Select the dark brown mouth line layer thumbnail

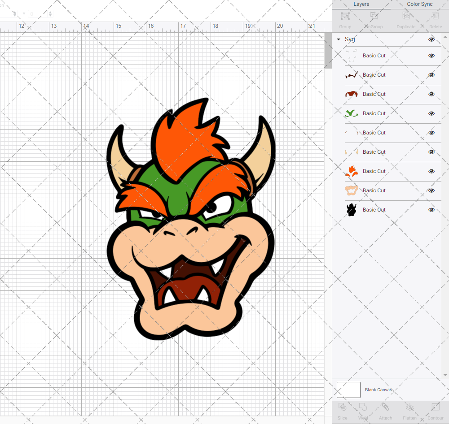pyautogui.click(x=352, y=75)
